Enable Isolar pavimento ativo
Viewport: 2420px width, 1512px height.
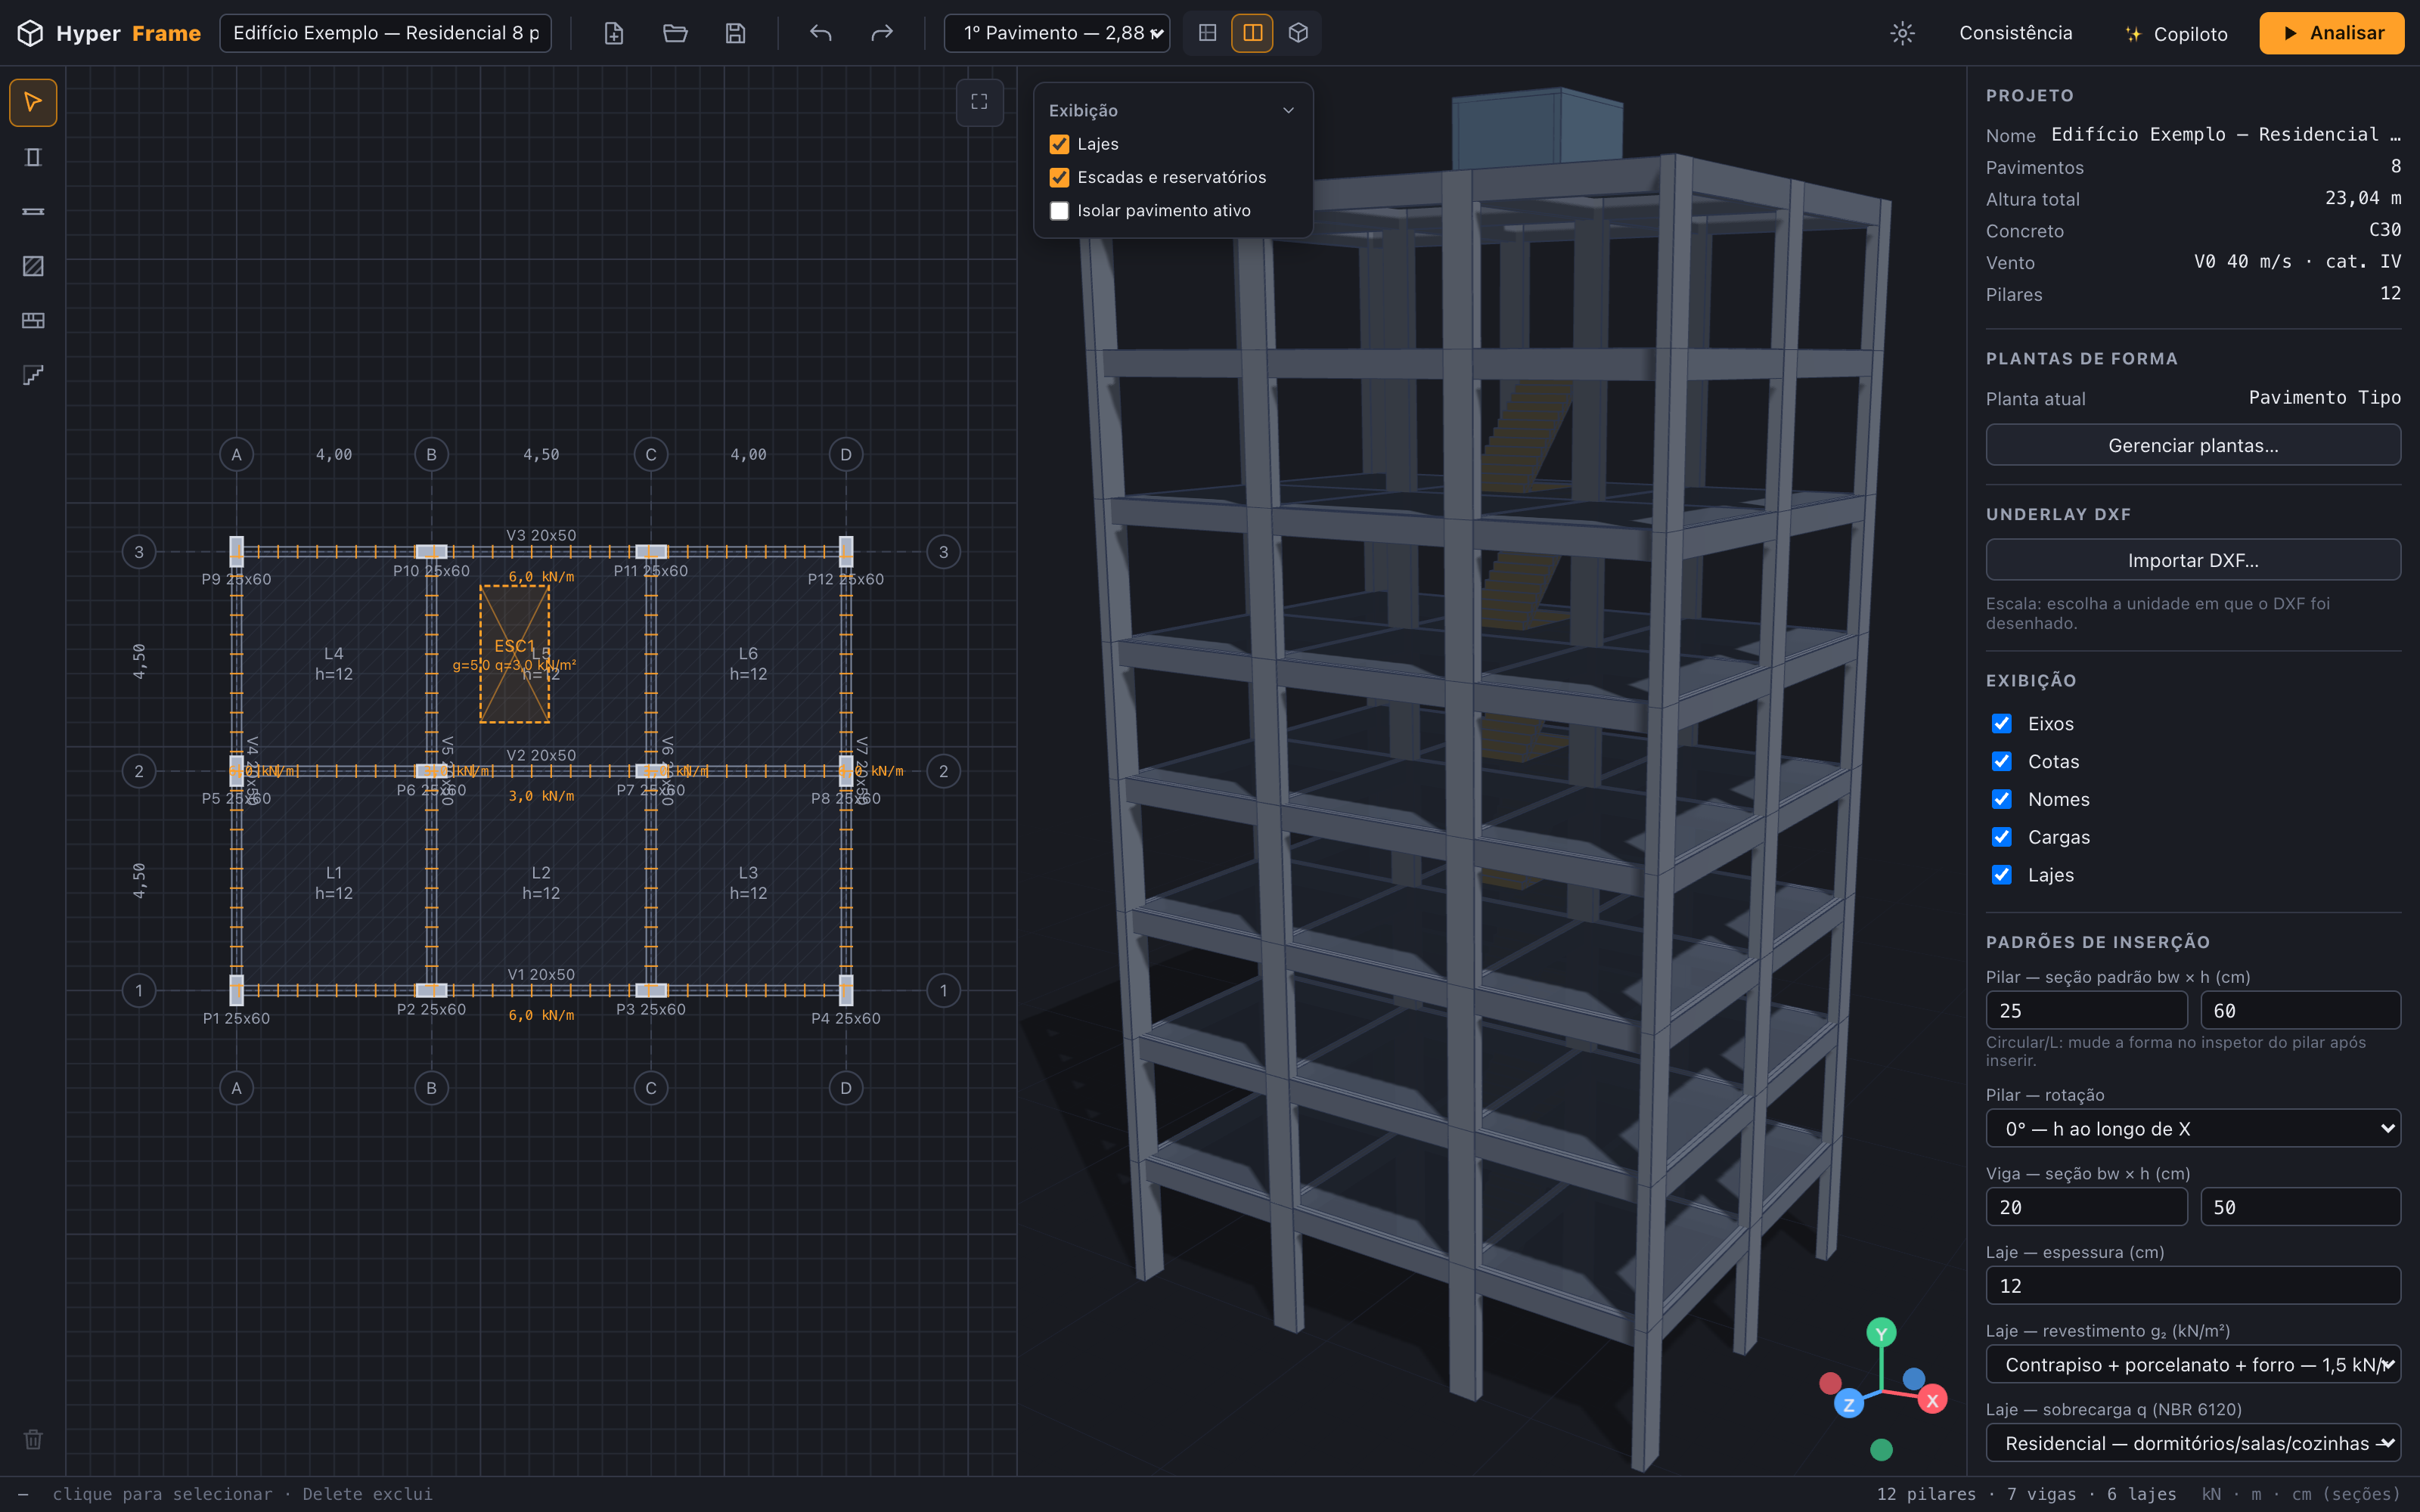tap(1059, 211)
